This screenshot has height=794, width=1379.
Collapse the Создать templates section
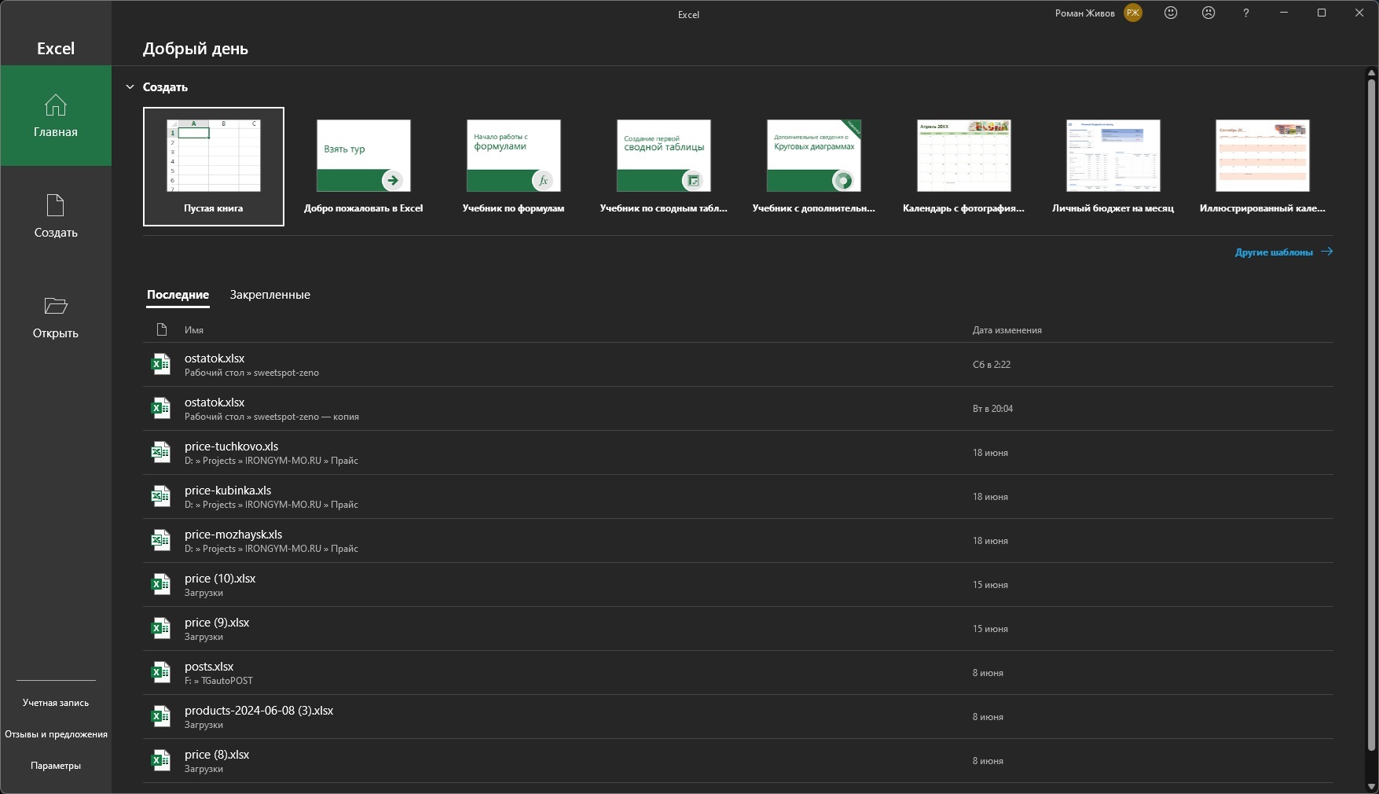[x=130, y=87]
